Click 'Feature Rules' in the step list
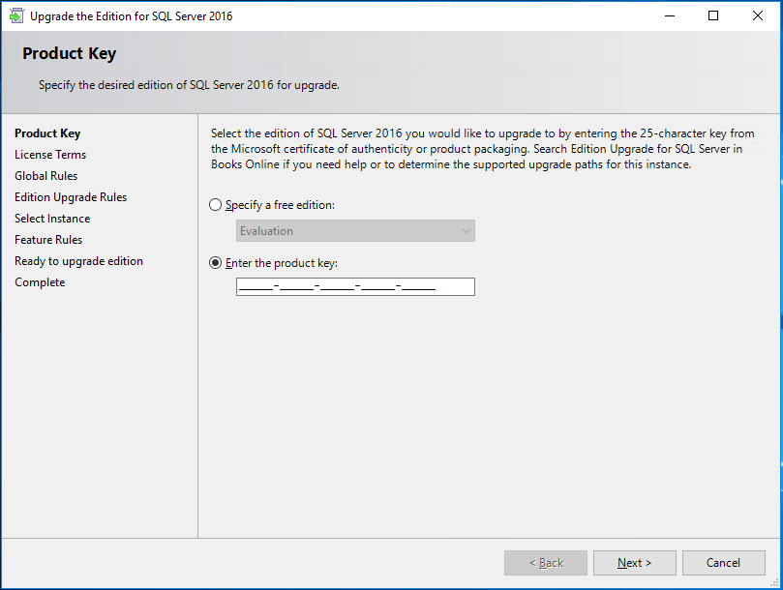Viewport: 783px width, 590px height. click(47, 239)
